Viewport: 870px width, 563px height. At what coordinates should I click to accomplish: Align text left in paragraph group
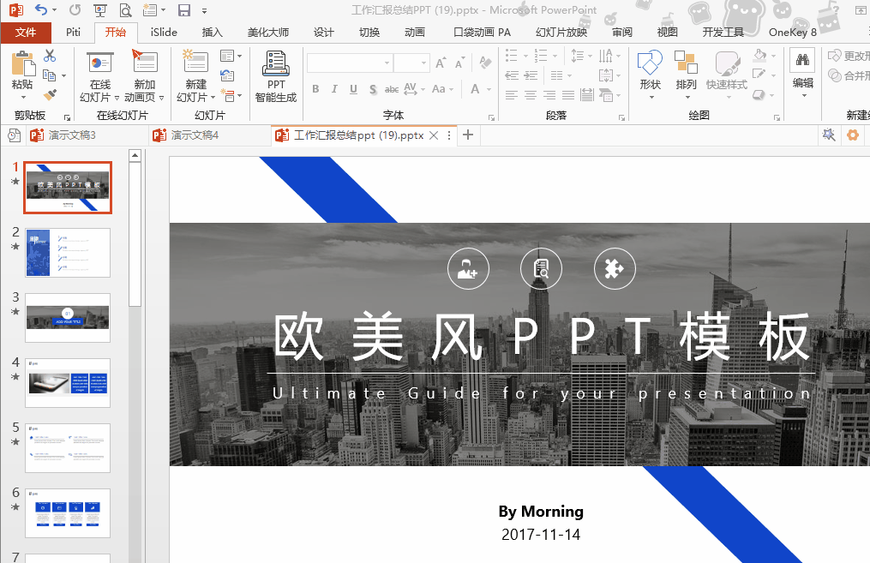(512, 95)
